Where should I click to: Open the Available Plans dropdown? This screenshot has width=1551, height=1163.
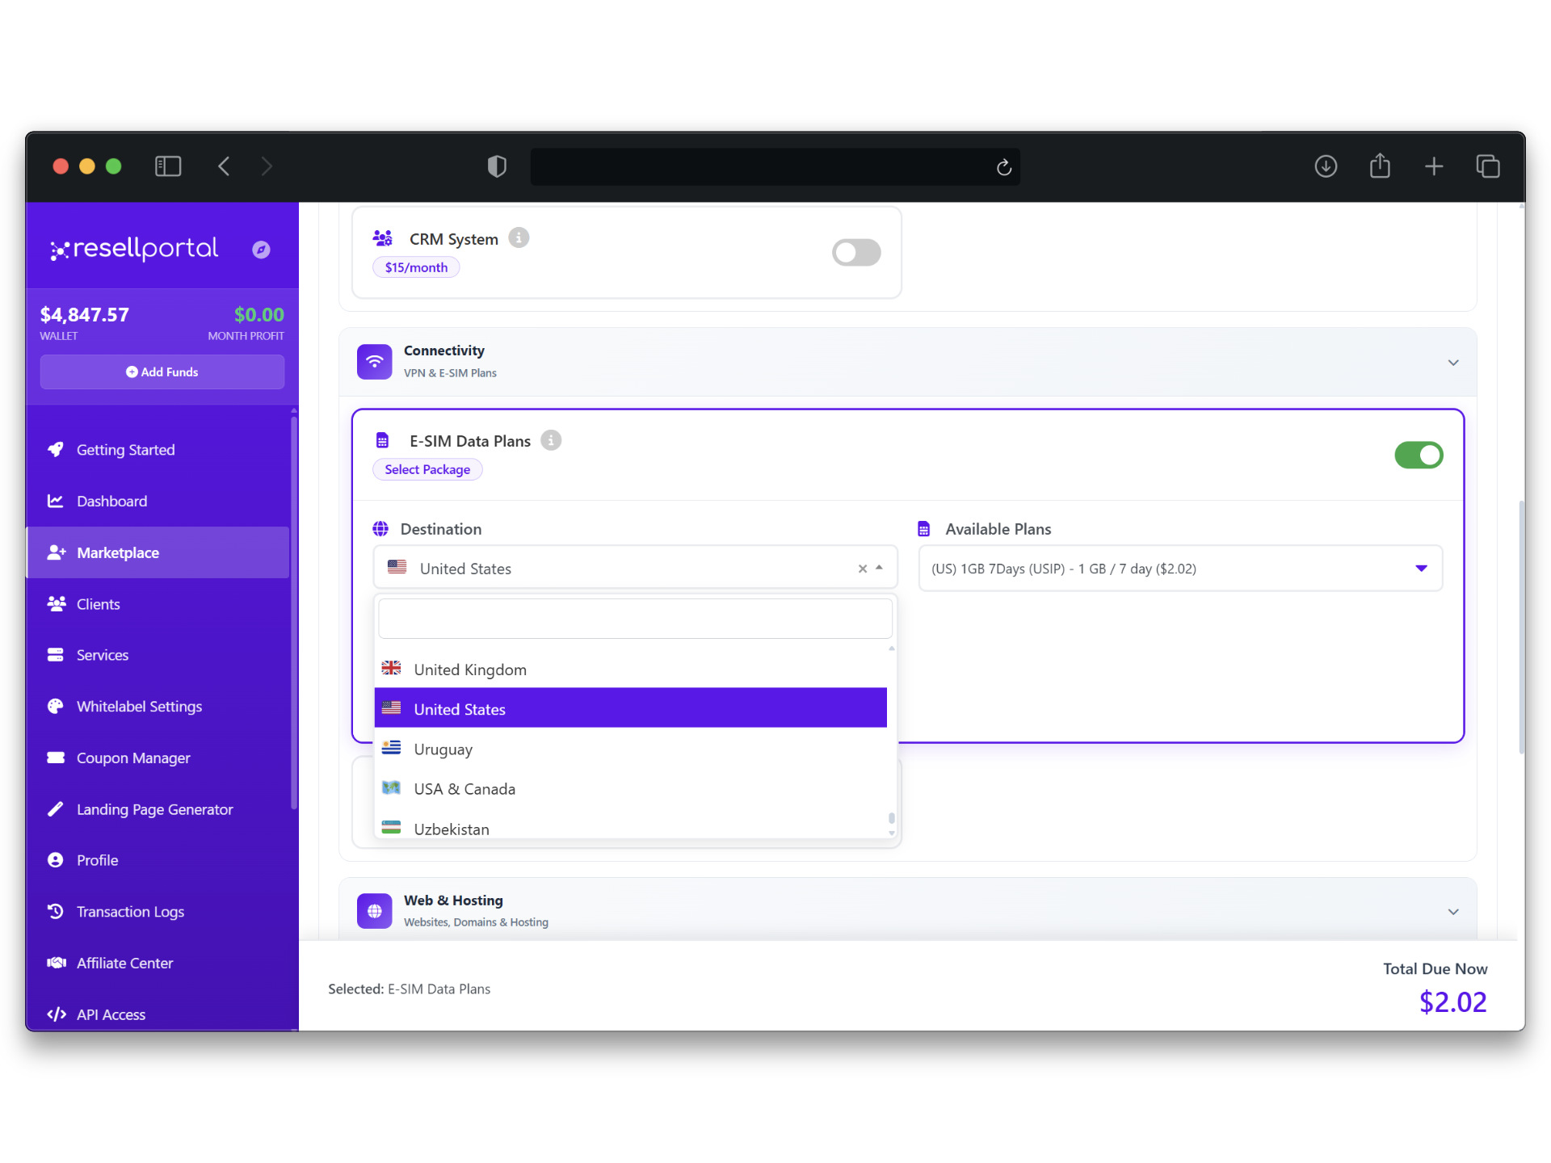coord(1179,569)
